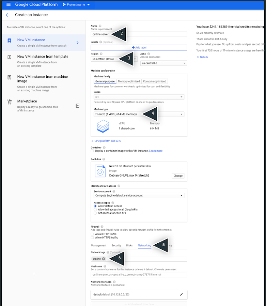The height and width of the screenshot is (306, 266).
Task: Click the help icon next to Container
Action: (104, 148)
